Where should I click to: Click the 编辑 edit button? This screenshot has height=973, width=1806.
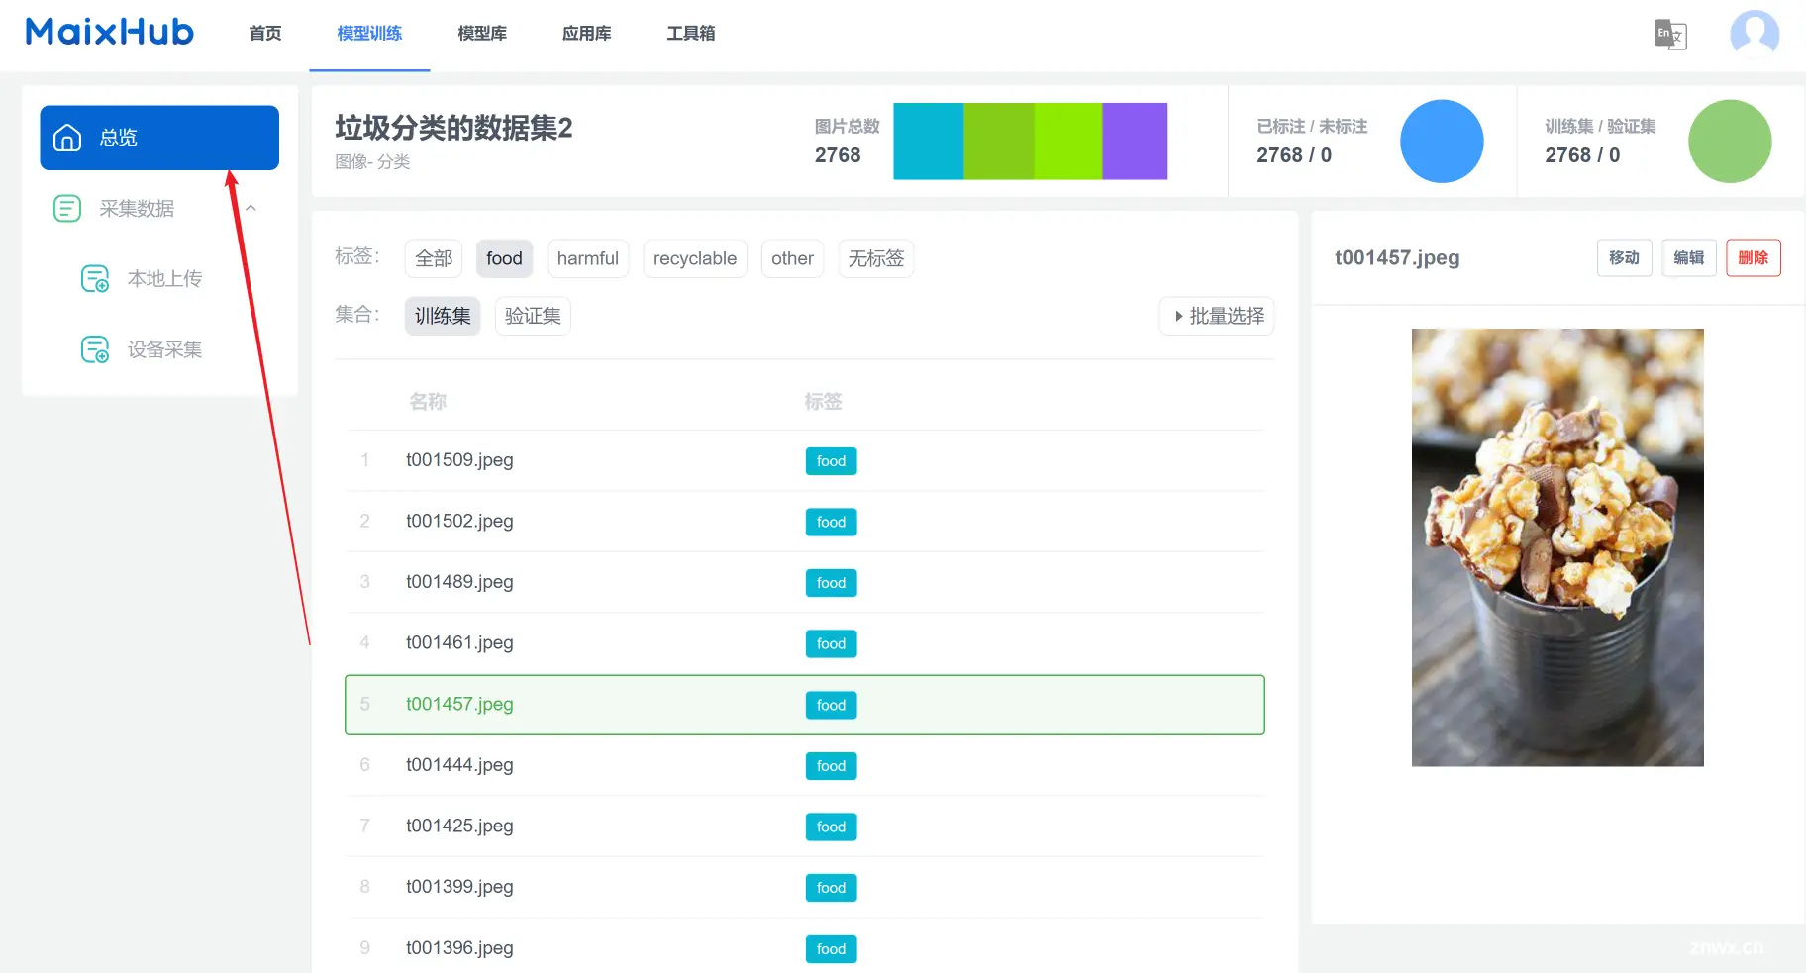coord(1688,258)
